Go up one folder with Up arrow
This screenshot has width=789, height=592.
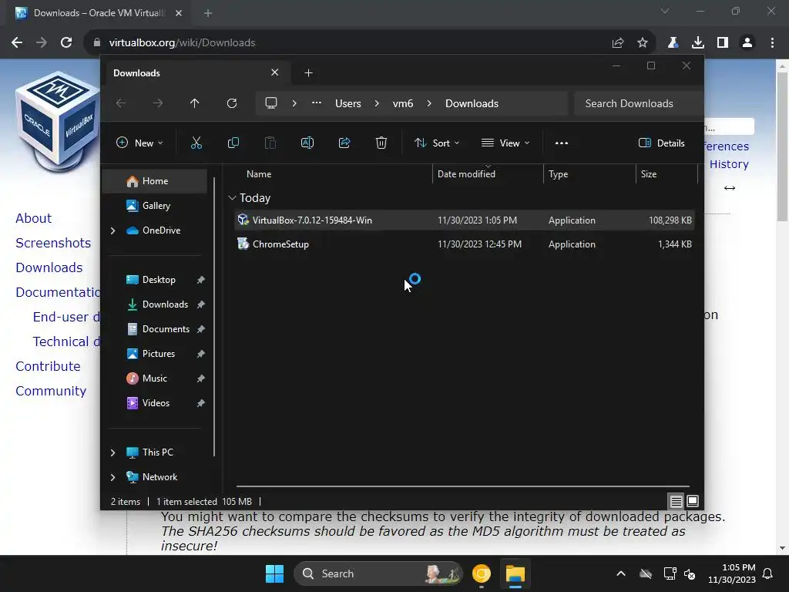click(195, 103)
